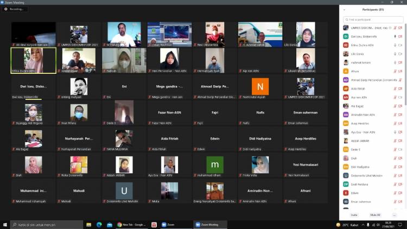Screen dimensions: 407x229
Task: Click the Mute All button
Action: (x=375, y=215)
